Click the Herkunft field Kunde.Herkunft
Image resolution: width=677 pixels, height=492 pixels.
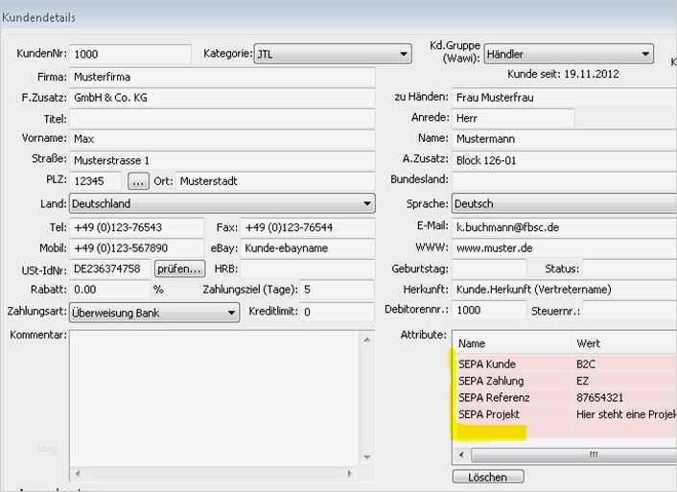(x=564, y=290)
